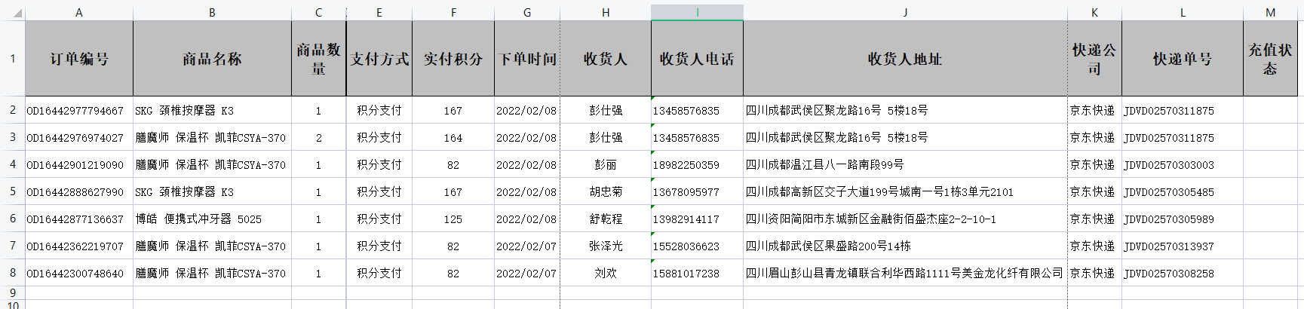
Task: Select row 6 header number
Action: 12,219
